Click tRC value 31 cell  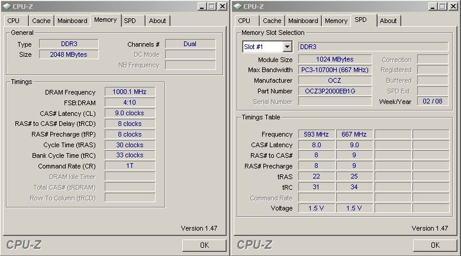click(x=317, y=187)
